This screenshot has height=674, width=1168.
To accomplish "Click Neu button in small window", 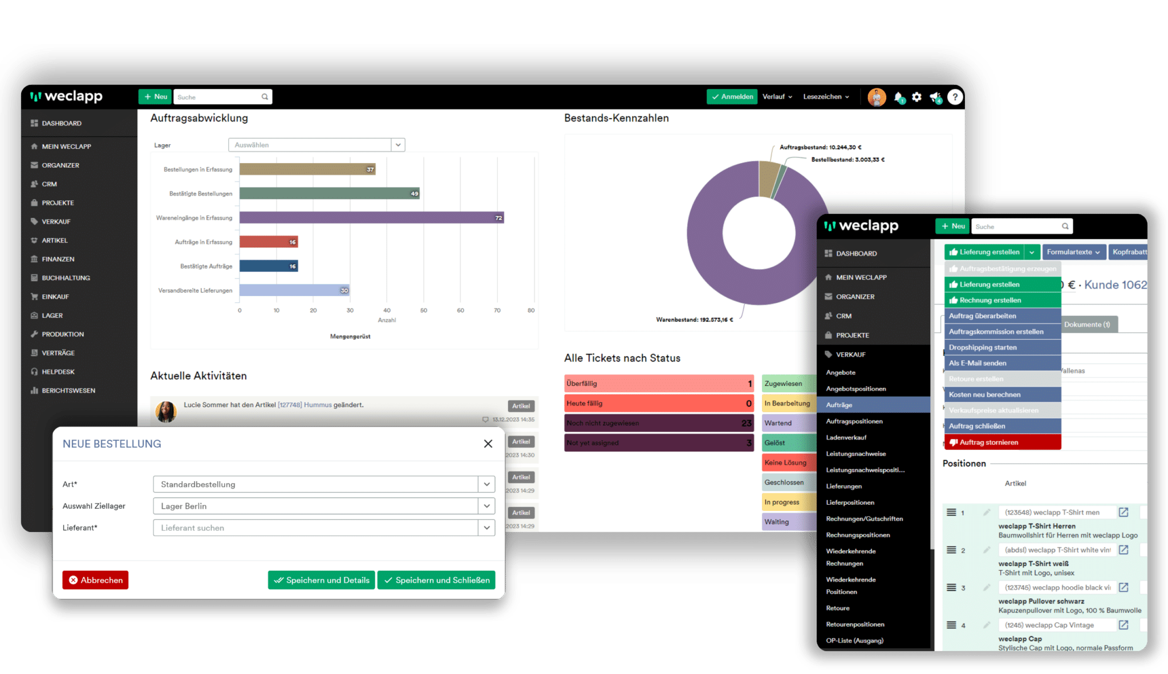I will pos(952,226).
